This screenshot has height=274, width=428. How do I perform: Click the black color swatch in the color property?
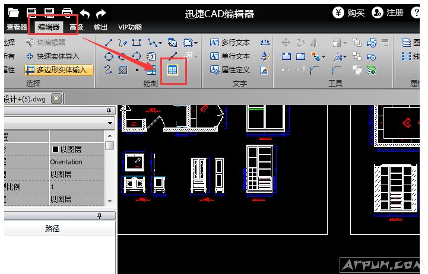(x=55, y=149)
